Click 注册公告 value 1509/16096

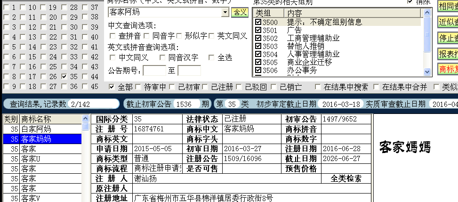(x=242, y=159)
